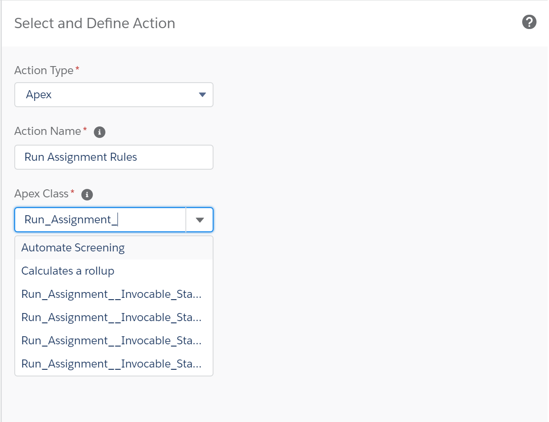Select Automate Screening from the list
This screenshot has width=549, height=422.
point(114,248)
